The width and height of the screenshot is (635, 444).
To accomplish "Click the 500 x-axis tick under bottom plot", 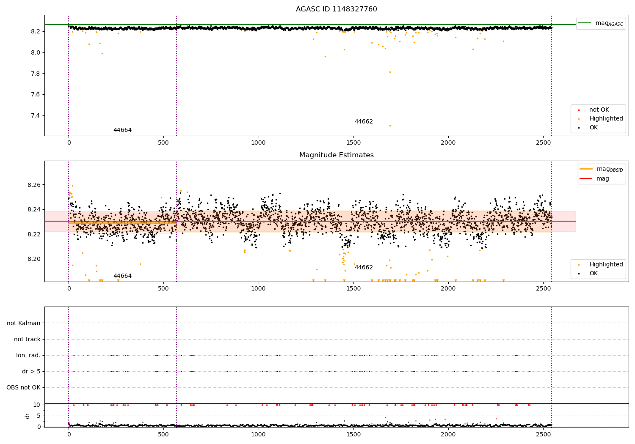I will coord(163,434).
